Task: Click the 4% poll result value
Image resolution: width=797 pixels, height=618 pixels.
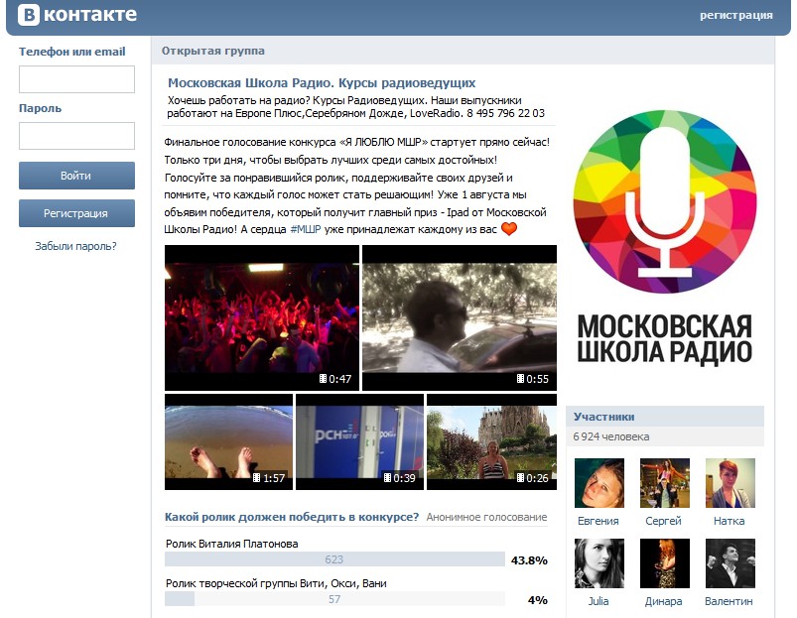Action: [538, 600]
